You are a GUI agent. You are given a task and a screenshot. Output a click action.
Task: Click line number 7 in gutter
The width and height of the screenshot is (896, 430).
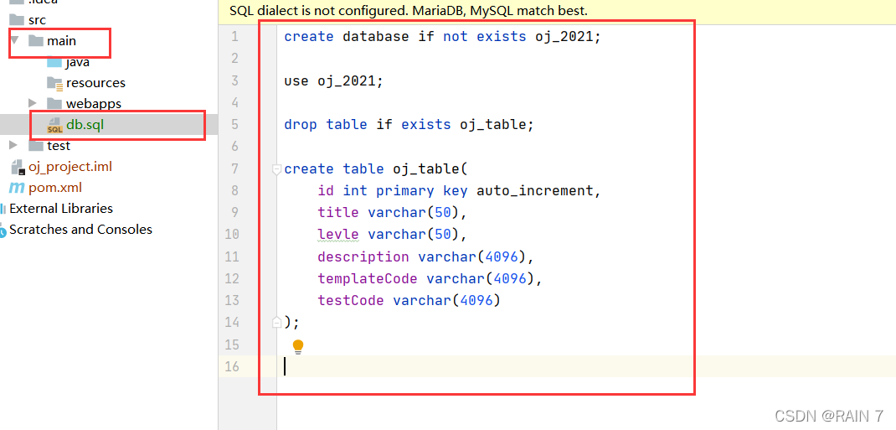[x=234, y=168]
